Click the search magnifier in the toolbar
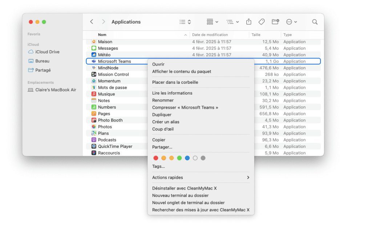This screenshot has width=372, height=228. [x=315, y=21]
